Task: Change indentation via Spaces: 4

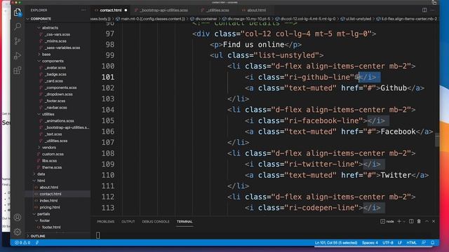Action: point(370,243)
